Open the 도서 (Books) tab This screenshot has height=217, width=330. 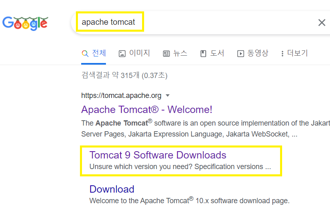coord(212,53)
